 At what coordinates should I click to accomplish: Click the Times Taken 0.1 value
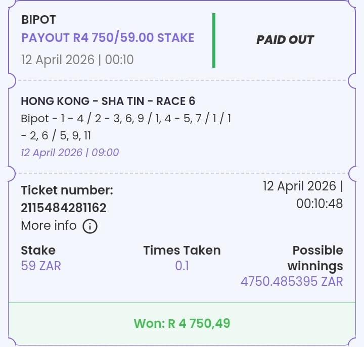point(182,266)
